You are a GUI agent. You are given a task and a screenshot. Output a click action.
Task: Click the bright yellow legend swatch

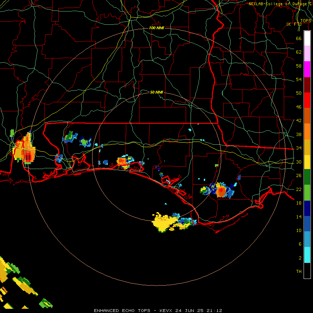pyautogui.click(x=307, y=162)
